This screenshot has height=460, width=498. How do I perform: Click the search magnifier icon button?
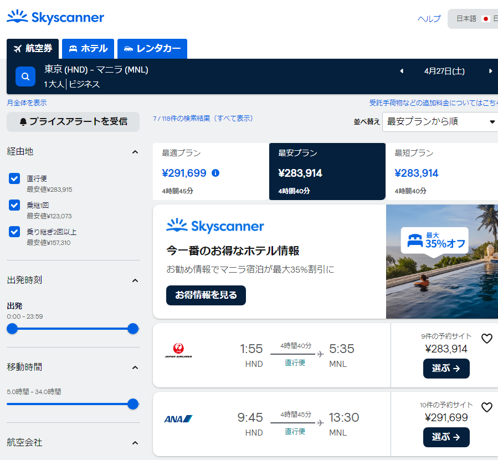tap(25, 76)
